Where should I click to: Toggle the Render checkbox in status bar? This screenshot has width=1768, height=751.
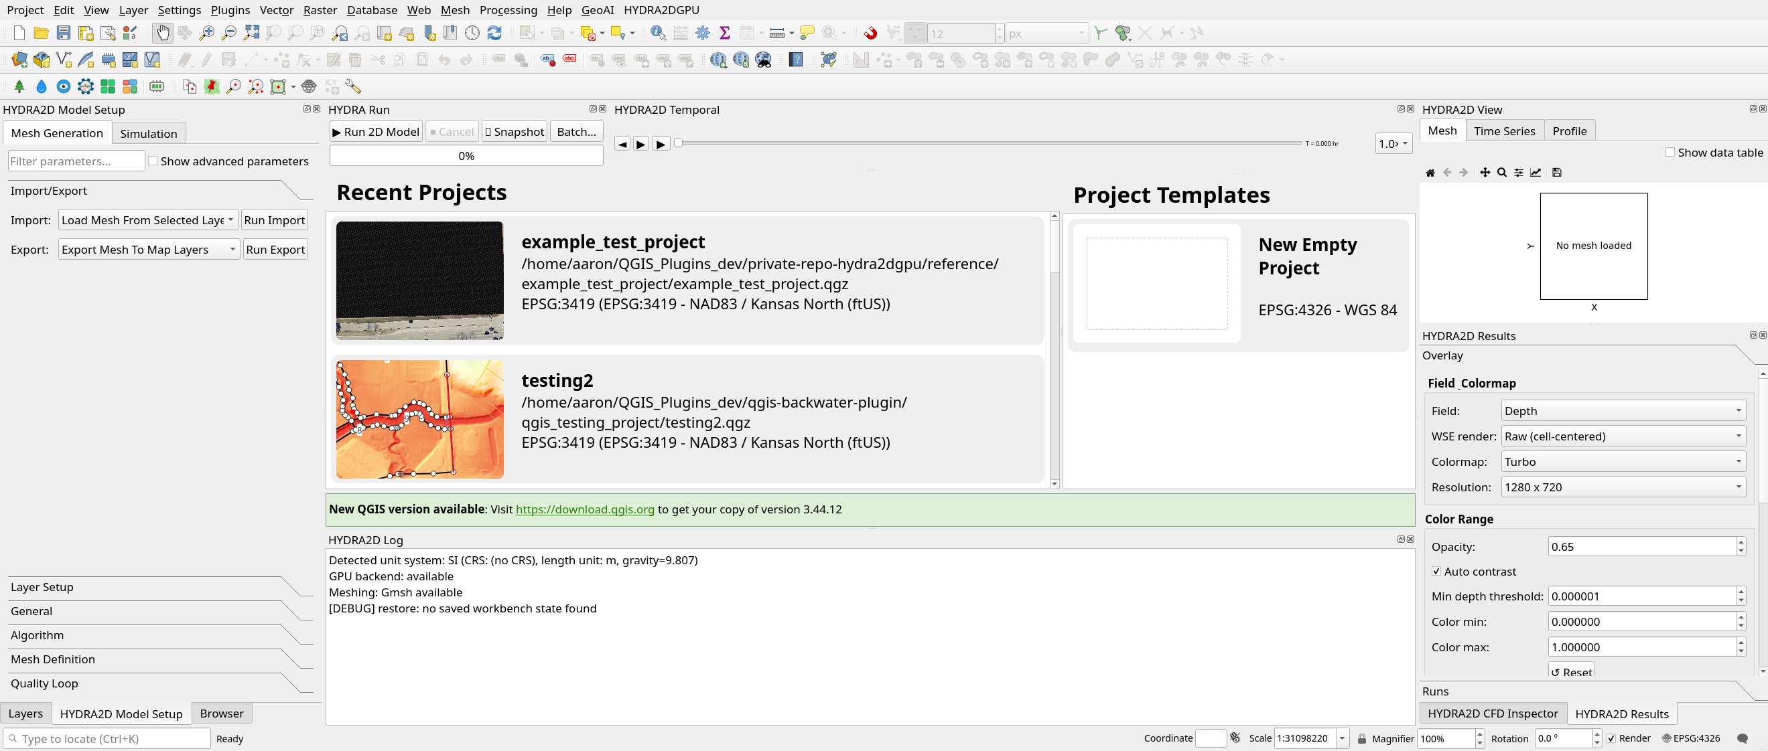[1611, 739]
